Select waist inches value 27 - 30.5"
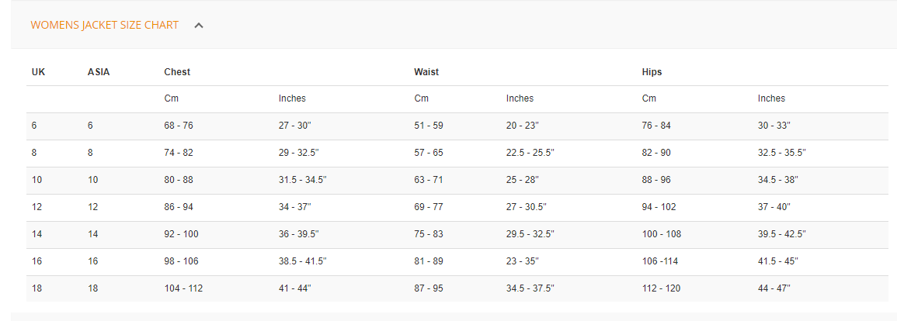The image size is (897, 321). tap(527, 207)
